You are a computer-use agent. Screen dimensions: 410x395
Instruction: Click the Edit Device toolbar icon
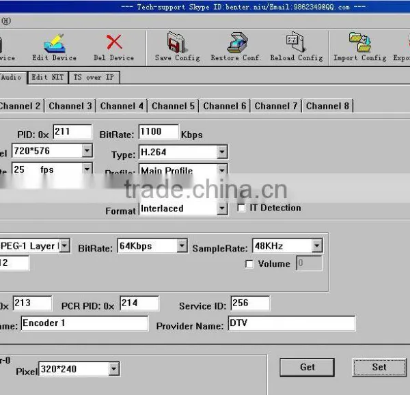click(x=55, y=43)
